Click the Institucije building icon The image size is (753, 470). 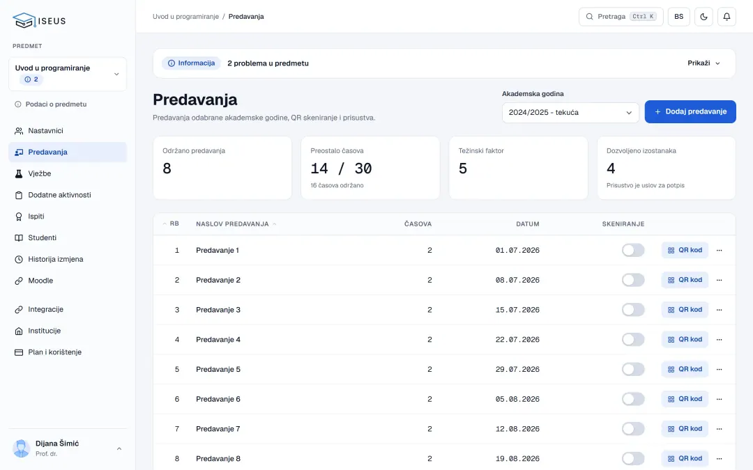tap(19, 331)
